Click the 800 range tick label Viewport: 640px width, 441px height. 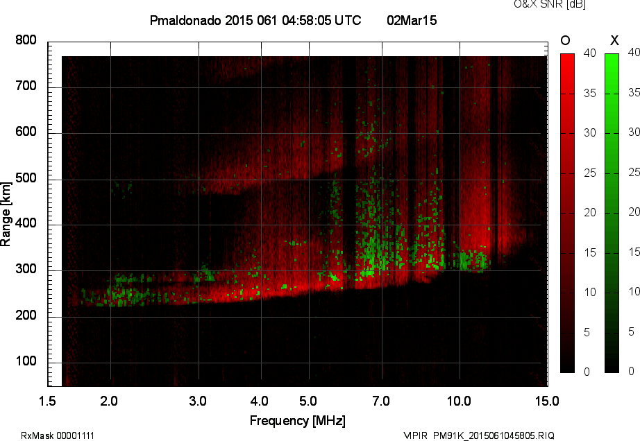[26, 40]
